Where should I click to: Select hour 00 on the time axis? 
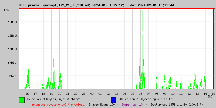pyautogui.click(x=92, y=93)
